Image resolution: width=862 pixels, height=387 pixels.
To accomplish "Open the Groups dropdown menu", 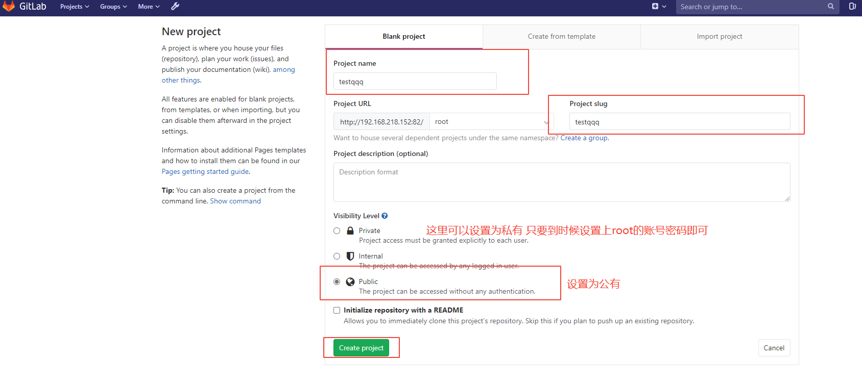I will (113, 7).
